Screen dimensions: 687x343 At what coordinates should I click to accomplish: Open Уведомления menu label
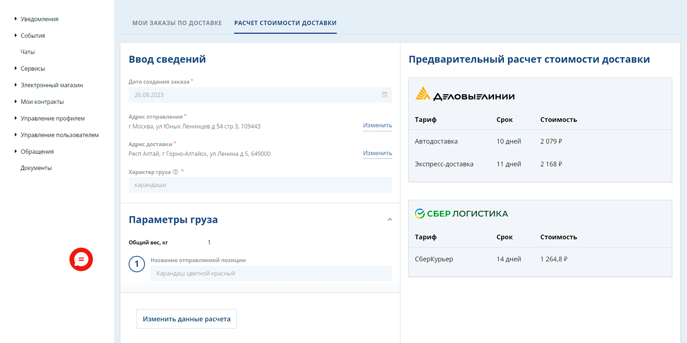click(x=40, y=19)
